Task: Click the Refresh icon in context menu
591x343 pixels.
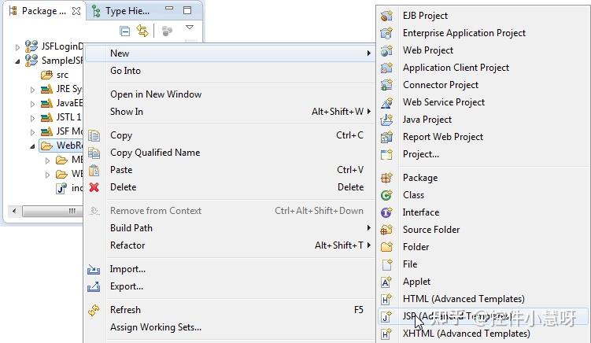Action: point(94,310)
